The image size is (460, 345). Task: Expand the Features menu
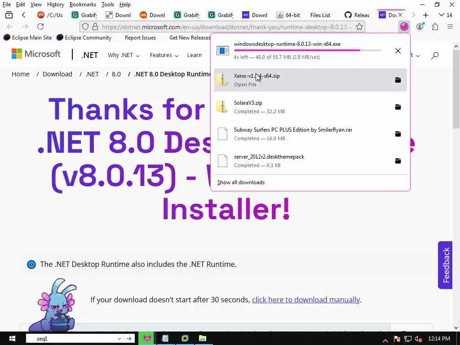pyautogui.click(x=164, y=55)
